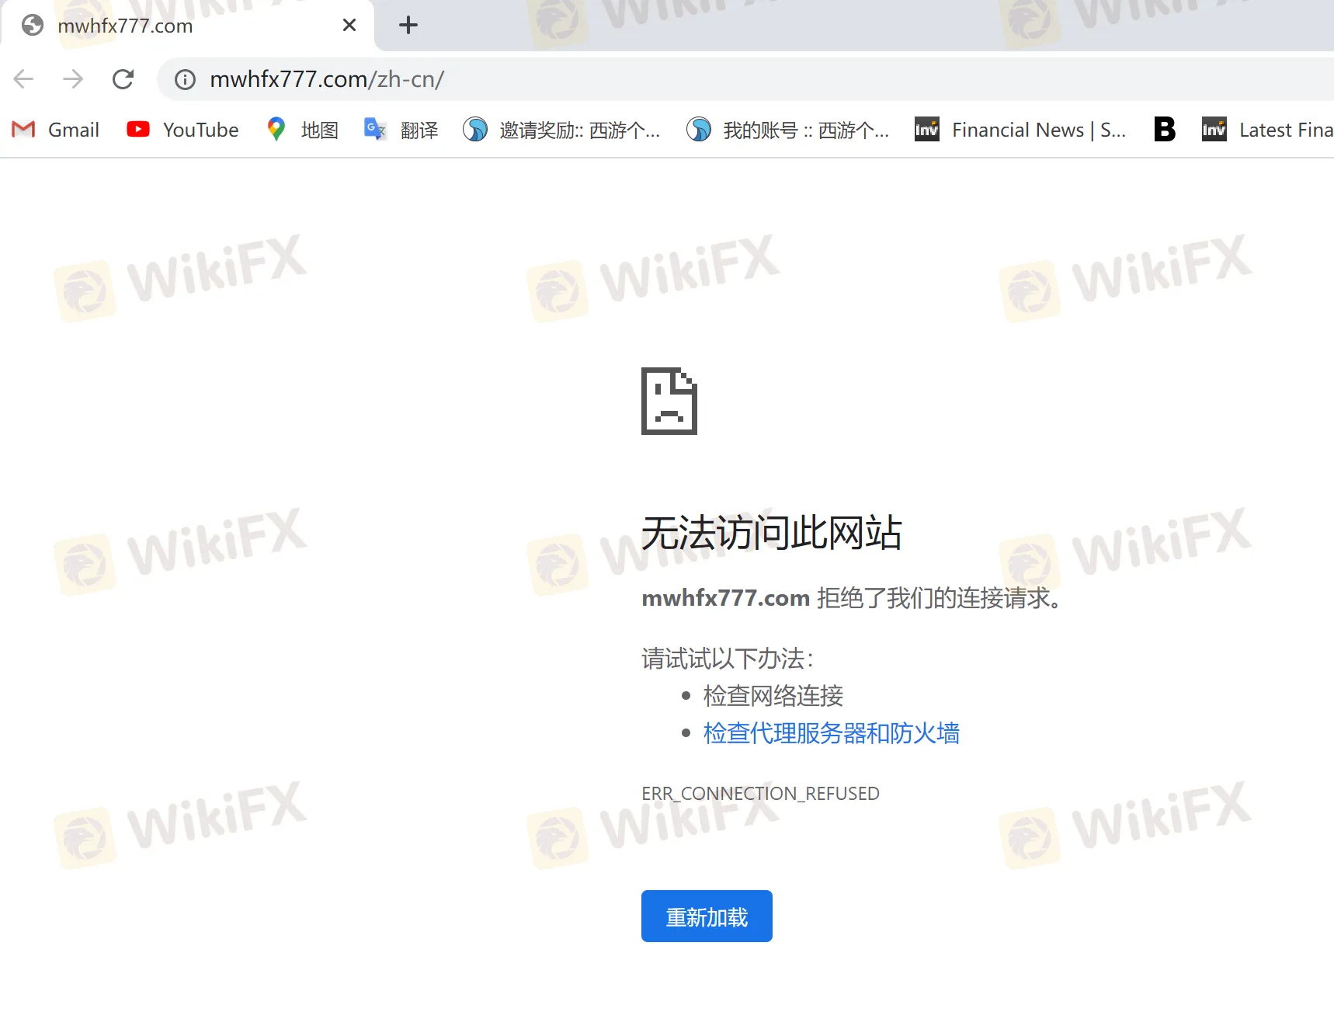Click the browser back arrow
The width and height of the screenshot is (1334, 1019).
pyautogui.click(x=24, y=78)
